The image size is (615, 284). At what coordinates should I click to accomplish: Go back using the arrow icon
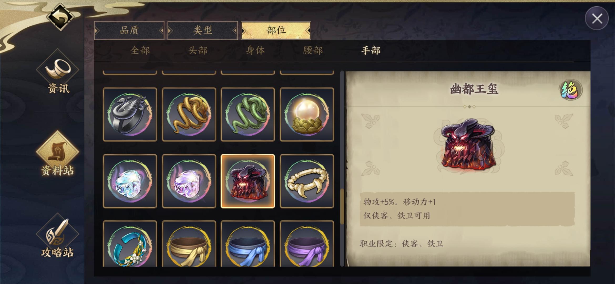[x=60, y=17]
